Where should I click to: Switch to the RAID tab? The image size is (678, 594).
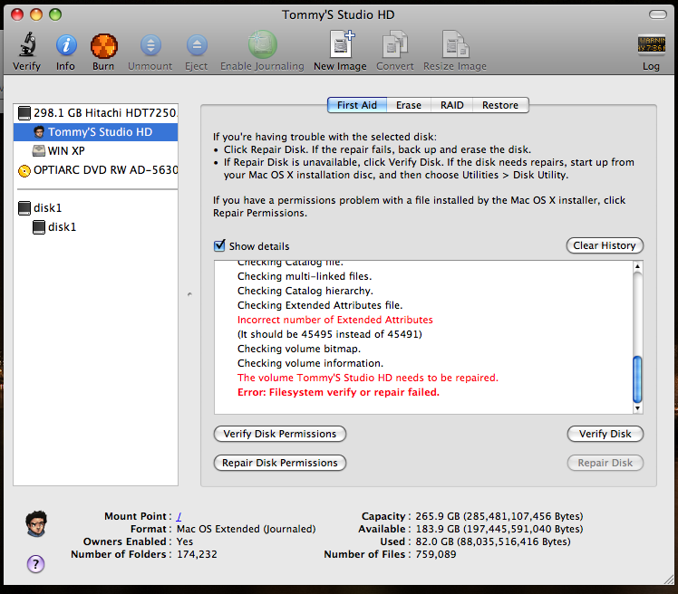[452, 105]
